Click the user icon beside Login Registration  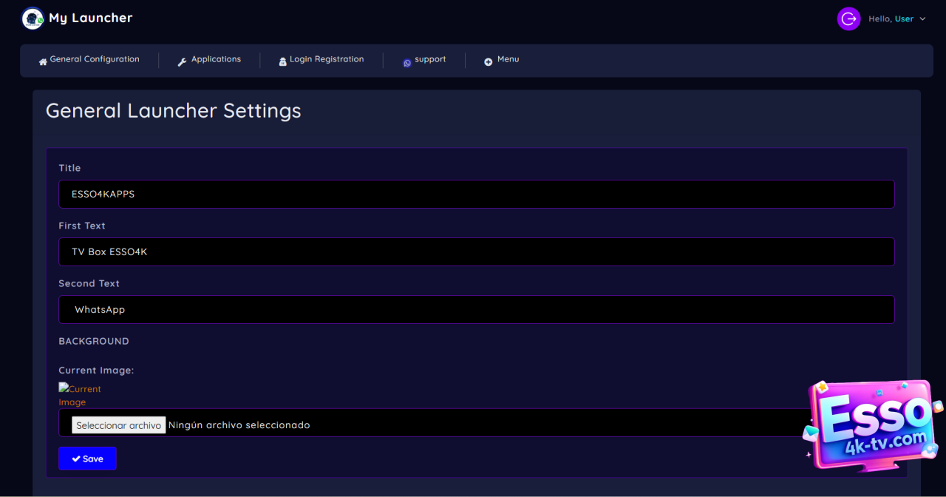(x=282, y=62)
